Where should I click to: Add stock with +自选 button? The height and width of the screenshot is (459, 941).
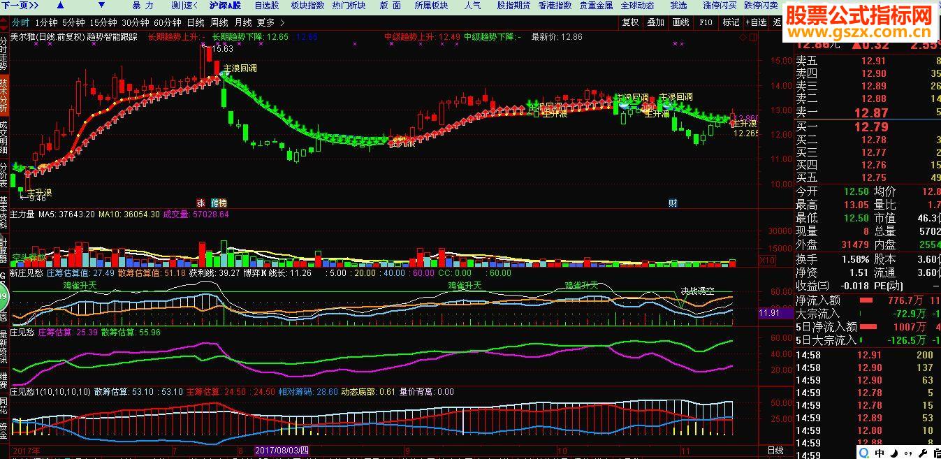(756, 22)
